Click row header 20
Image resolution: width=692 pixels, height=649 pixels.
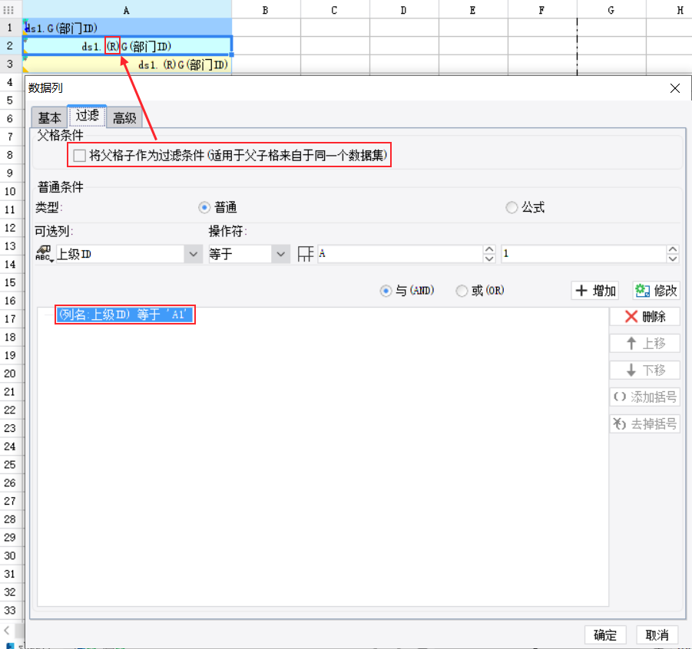[11, 374]
